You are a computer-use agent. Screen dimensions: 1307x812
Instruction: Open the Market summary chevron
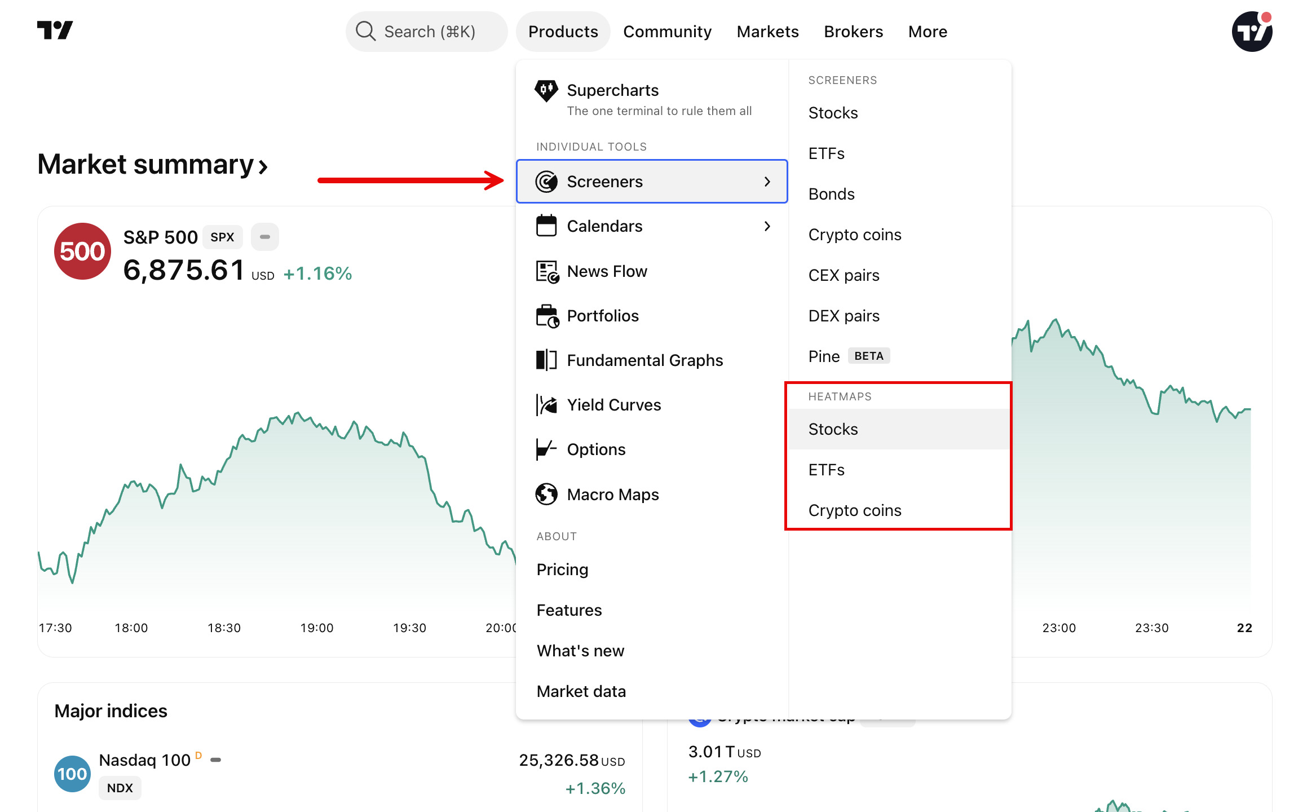[263, 166]
